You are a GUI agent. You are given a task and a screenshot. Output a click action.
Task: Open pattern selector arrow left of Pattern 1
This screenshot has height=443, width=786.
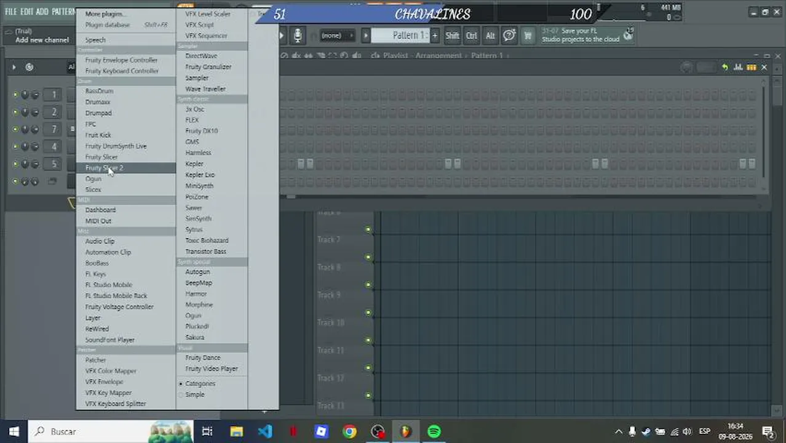tap(365, 36)
